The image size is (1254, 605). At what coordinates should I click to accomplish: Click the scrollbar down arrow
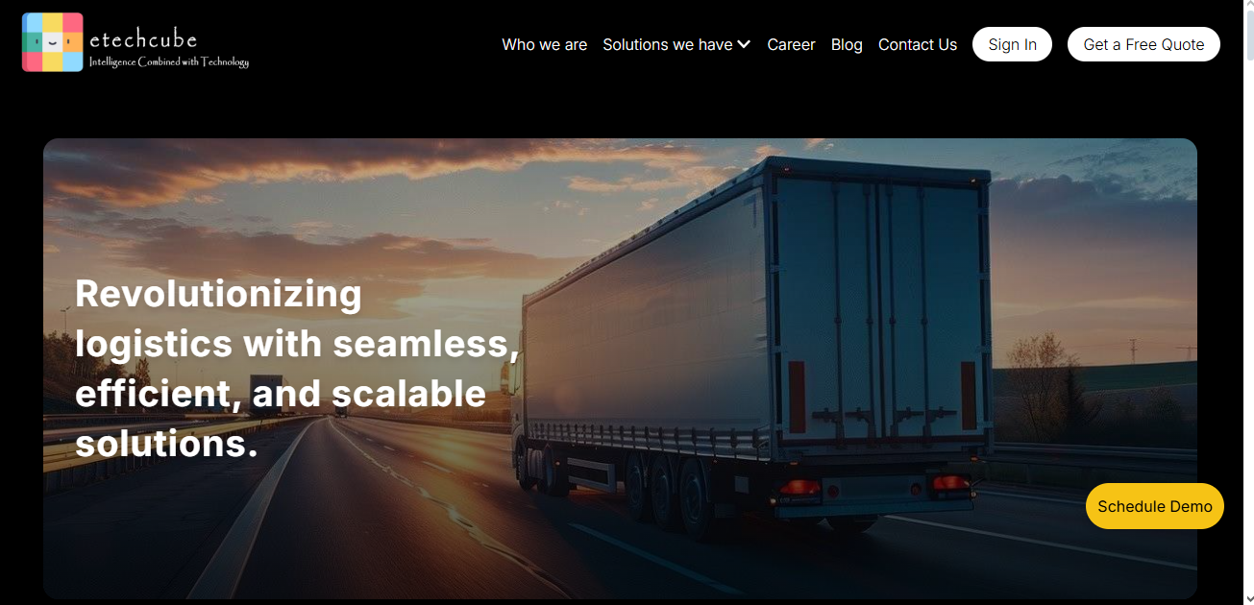1245,597
